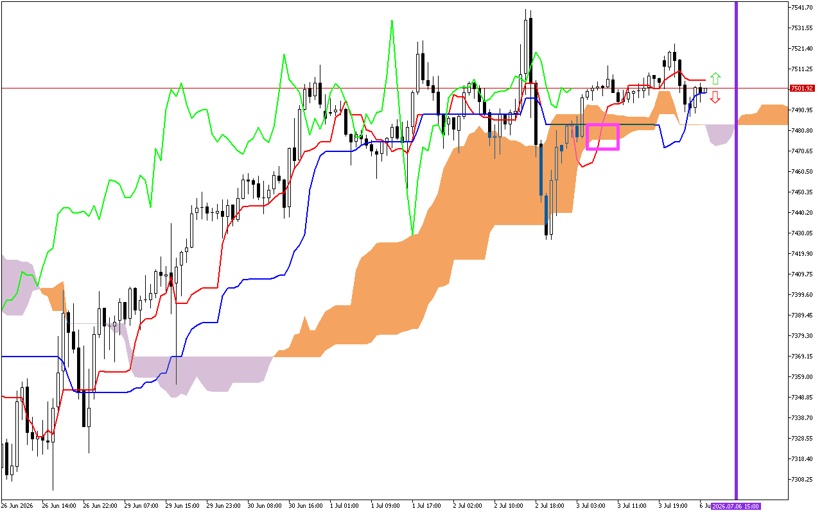Click time axis label 1 Jul 01:00
The image size is (822, 513).
tap(345, 505)
